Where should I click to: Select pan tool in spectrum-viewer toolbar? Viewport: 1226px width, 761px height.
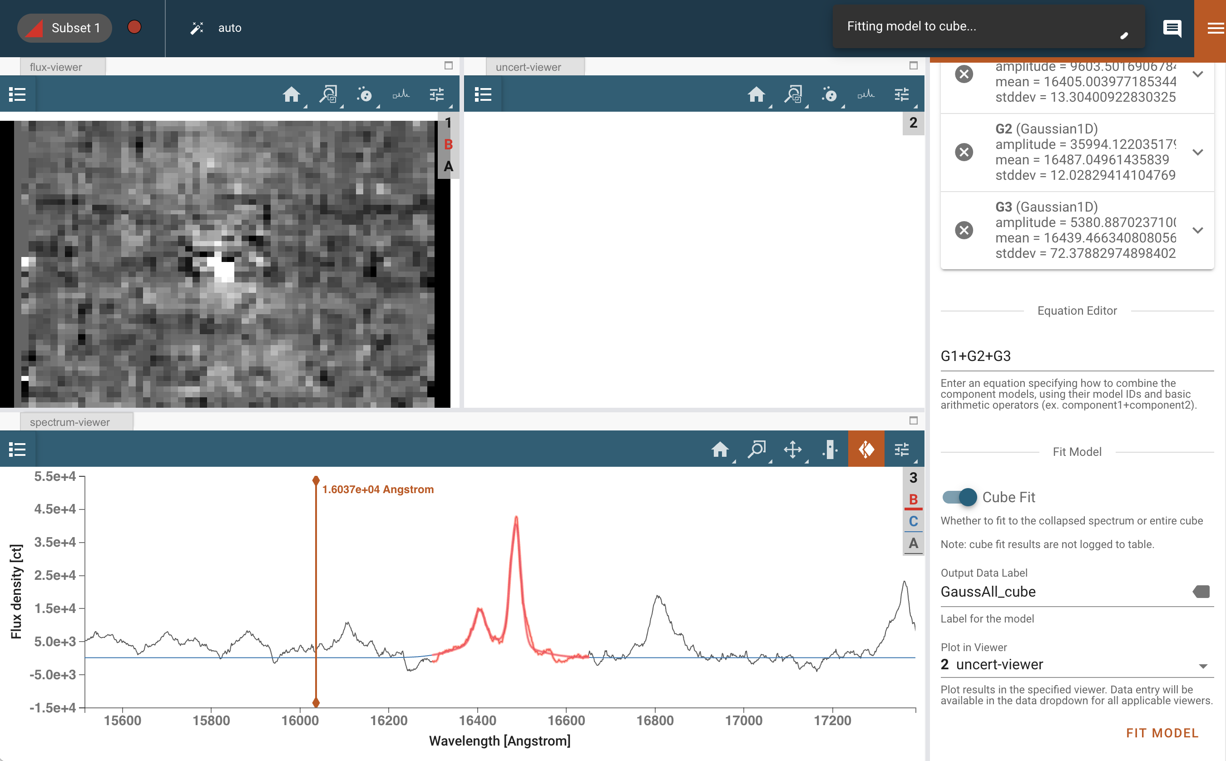point(793,449)
